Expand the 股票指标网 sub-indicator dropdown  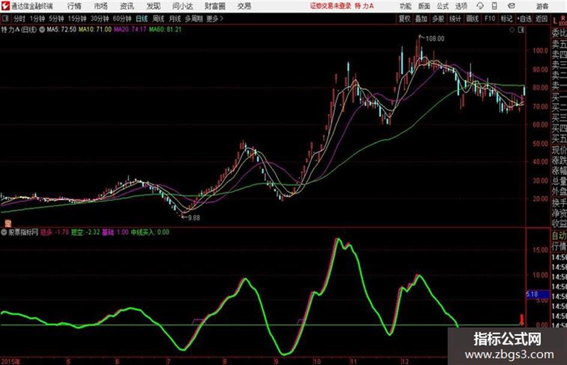click(x=4, y=233)
